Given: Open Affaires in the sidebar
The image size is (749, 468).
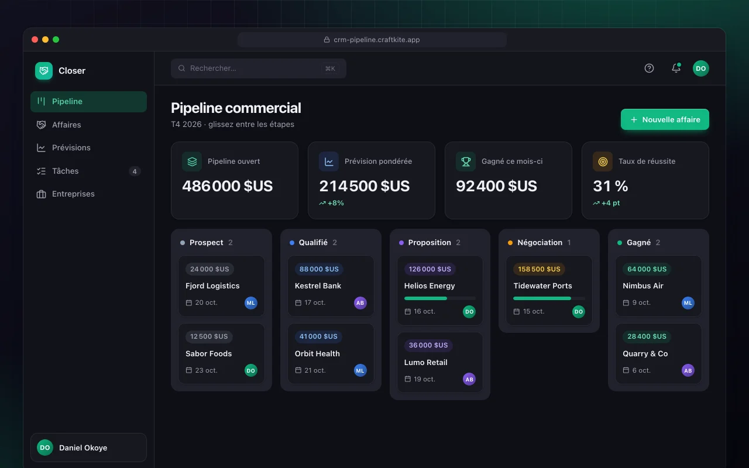Looking at the screenshot, I should point(88,125).
